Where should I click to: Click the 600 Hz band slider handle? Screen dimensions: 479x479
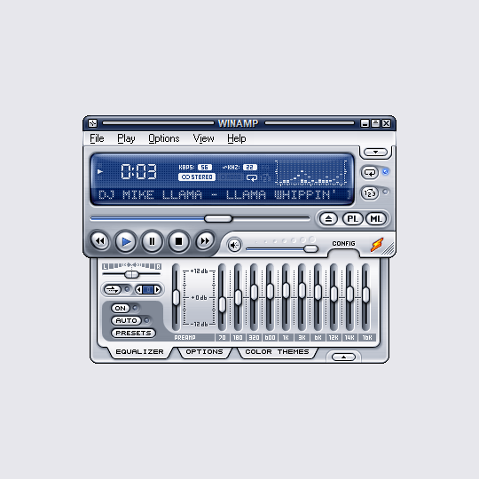270,292
